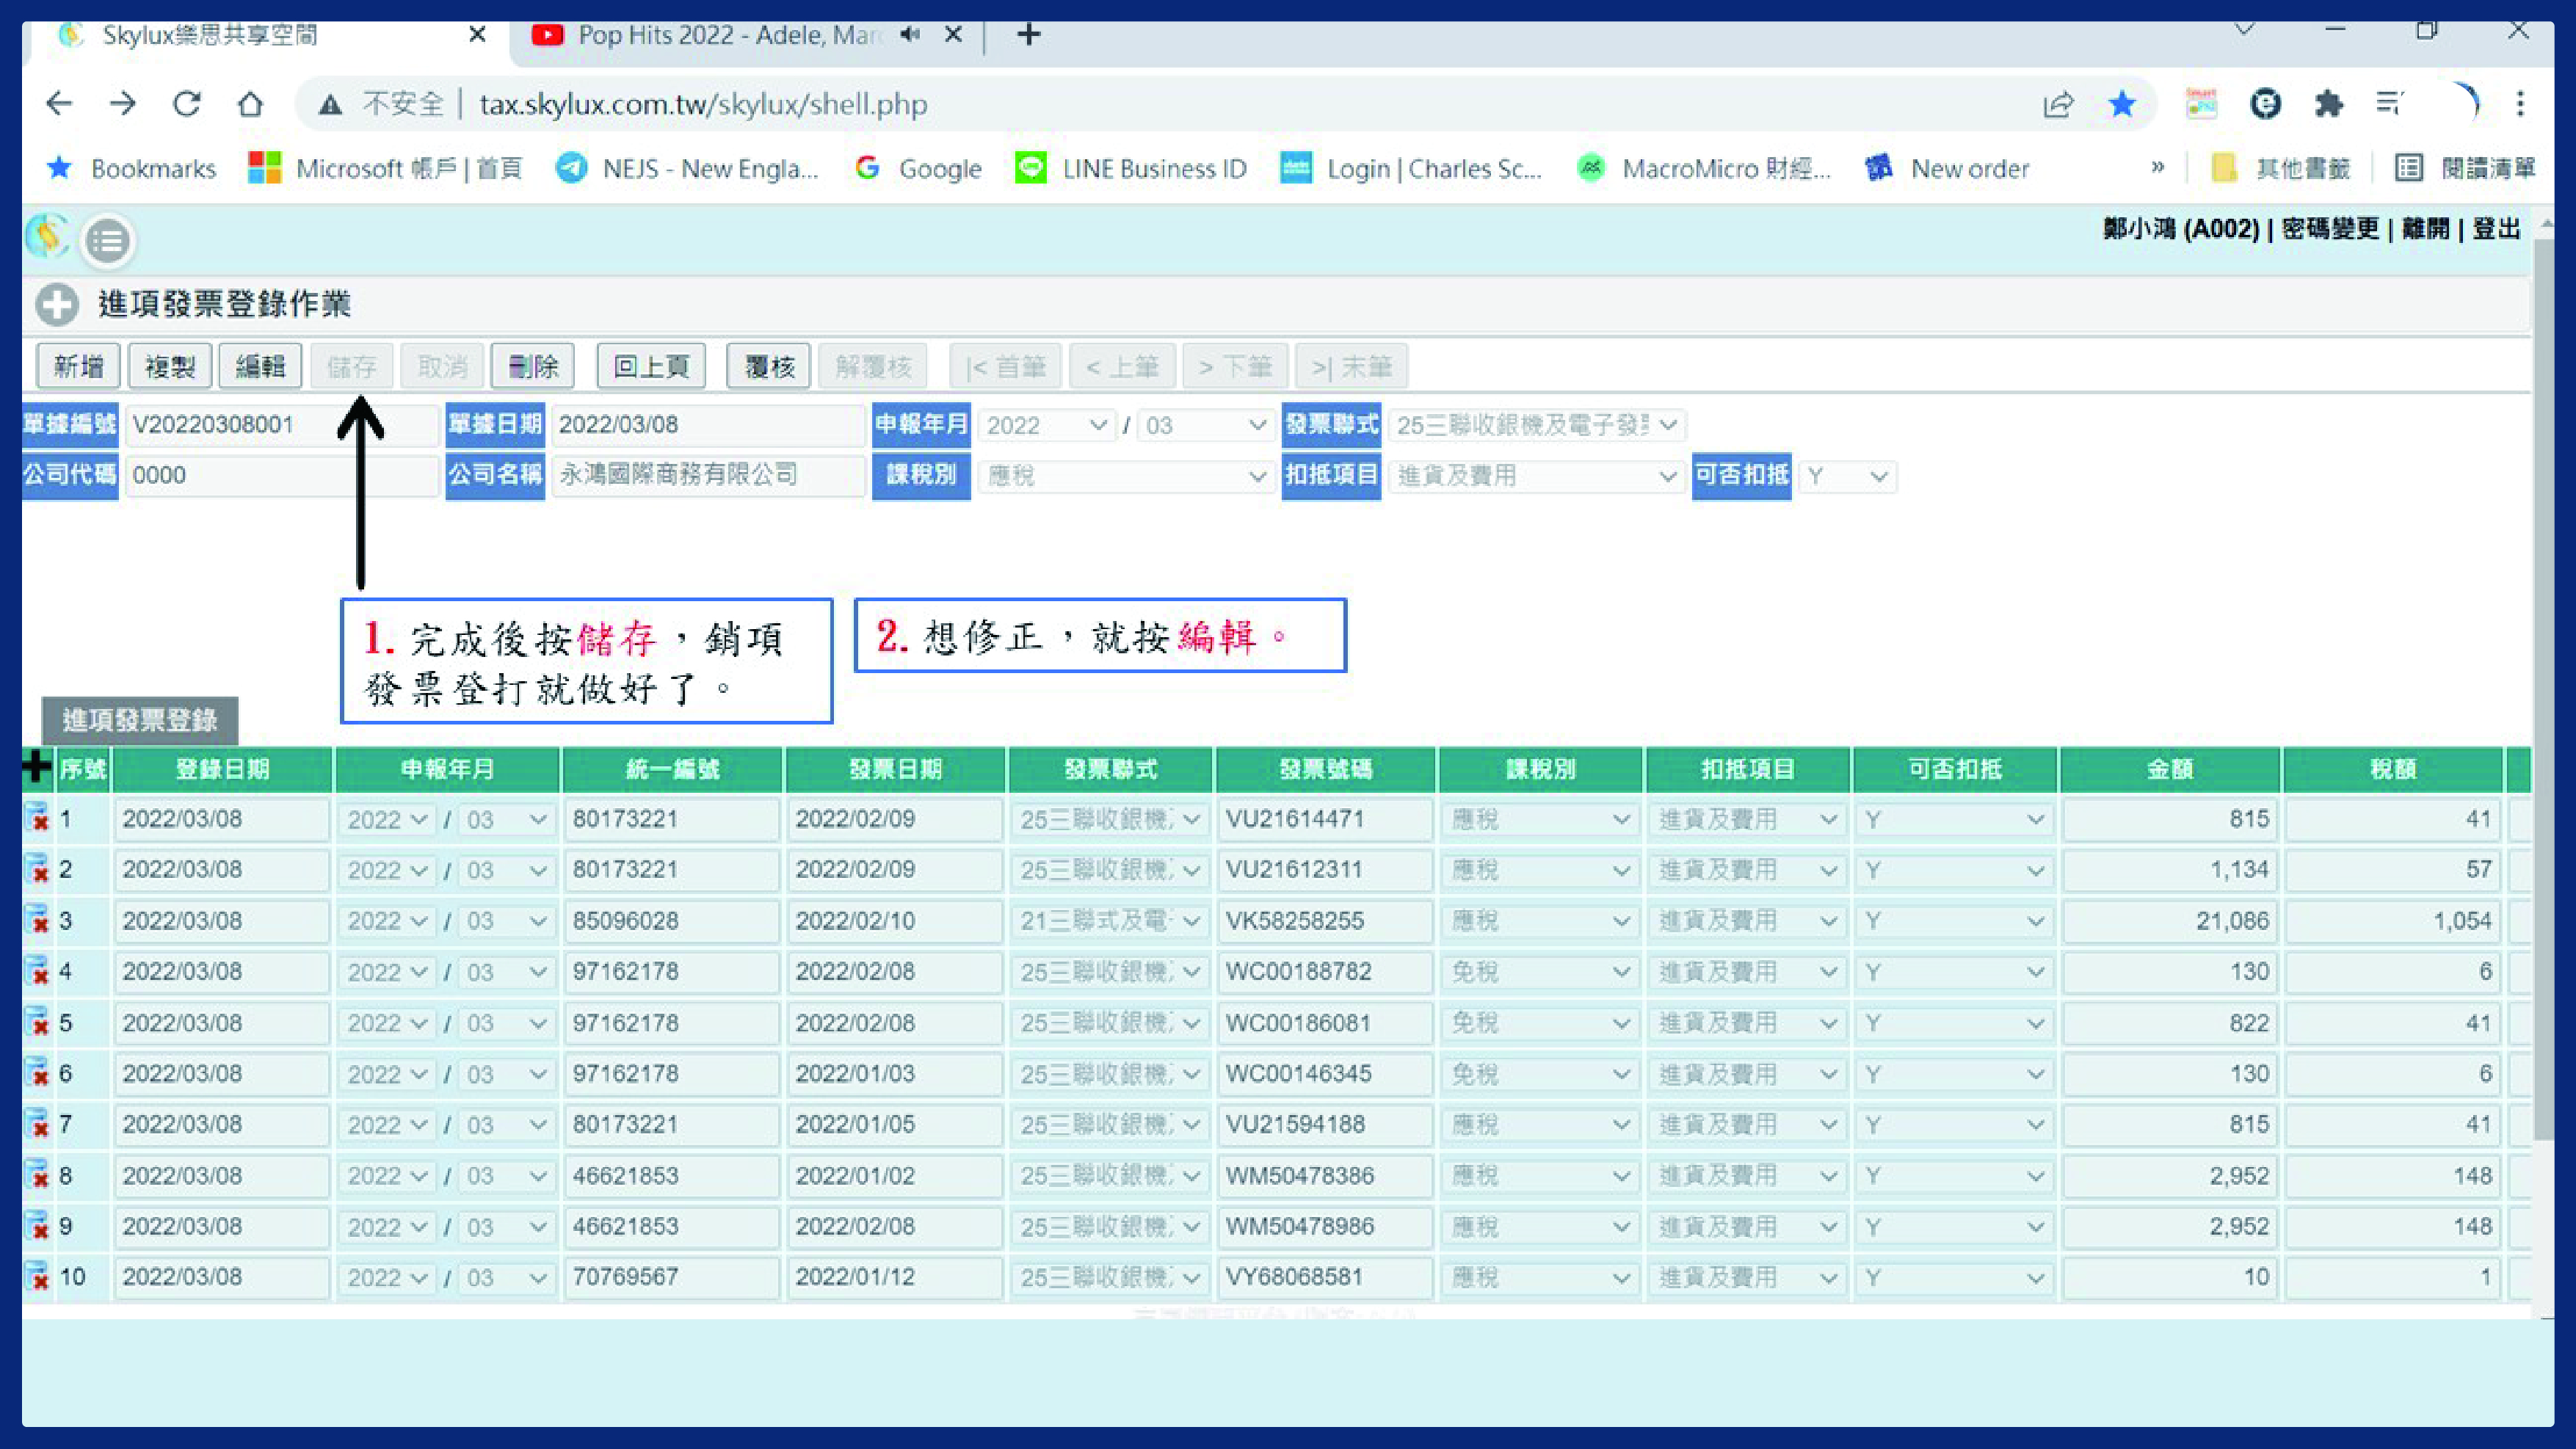Delete row 8 with its red X icon
Viewport: 2576px width, 1449px height.
pyautogui.click(x=37, y=1175)
